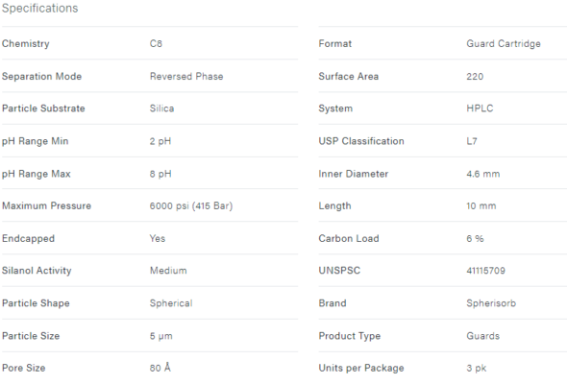Select the Chemistry label
The image size is (567, 384).
(x=26, y=44)
